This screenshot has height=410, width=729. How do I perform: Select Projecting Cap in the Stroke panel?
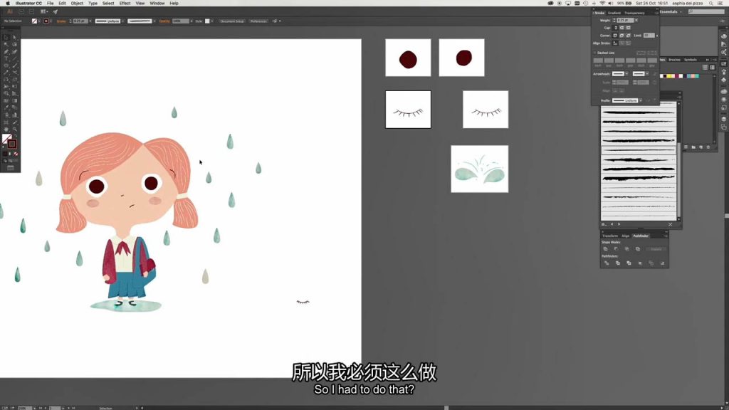click(x=628, y=28)
